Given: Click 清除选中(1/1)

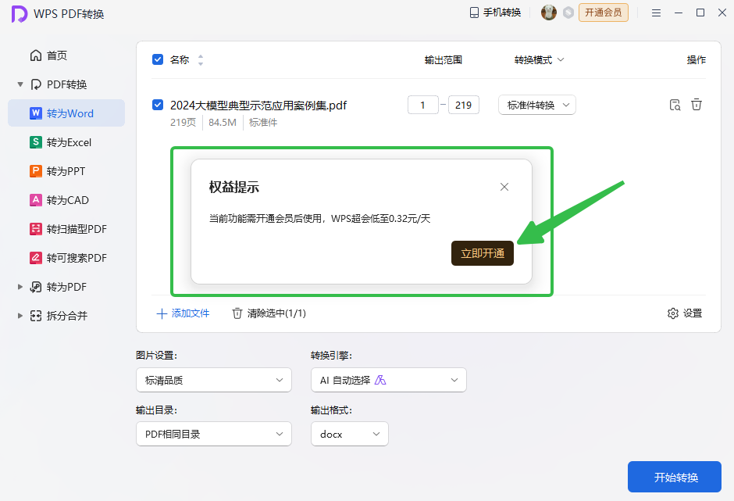Looking at the screenshot, I should (269, 313).
